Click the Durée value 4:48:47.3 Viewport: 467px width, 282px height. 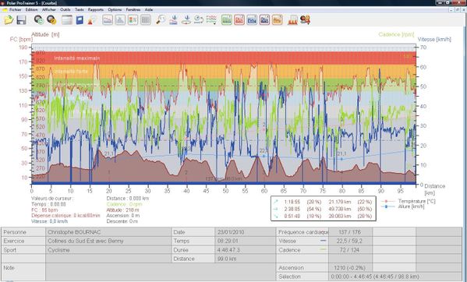pos(246,250)
